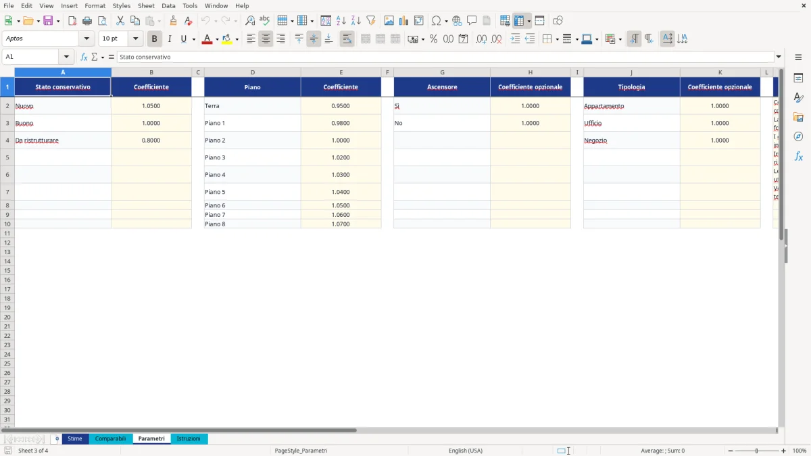The width and height of the screenshot is (811, 456).
Task: Expand the Borders dropdown arrow
Action: (557, 39)
